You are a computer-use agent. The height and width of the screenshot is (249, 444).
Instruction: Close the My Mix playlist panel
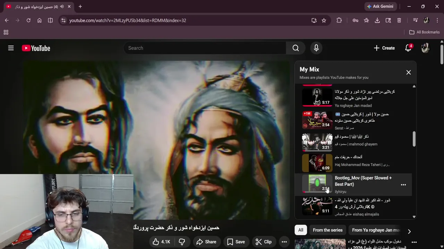pos(408,72)
